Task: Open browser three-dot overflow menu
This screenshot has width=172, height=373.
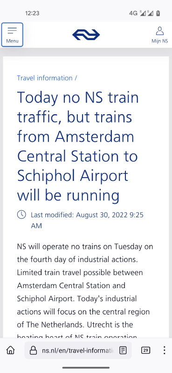Action: click(164, 350)
